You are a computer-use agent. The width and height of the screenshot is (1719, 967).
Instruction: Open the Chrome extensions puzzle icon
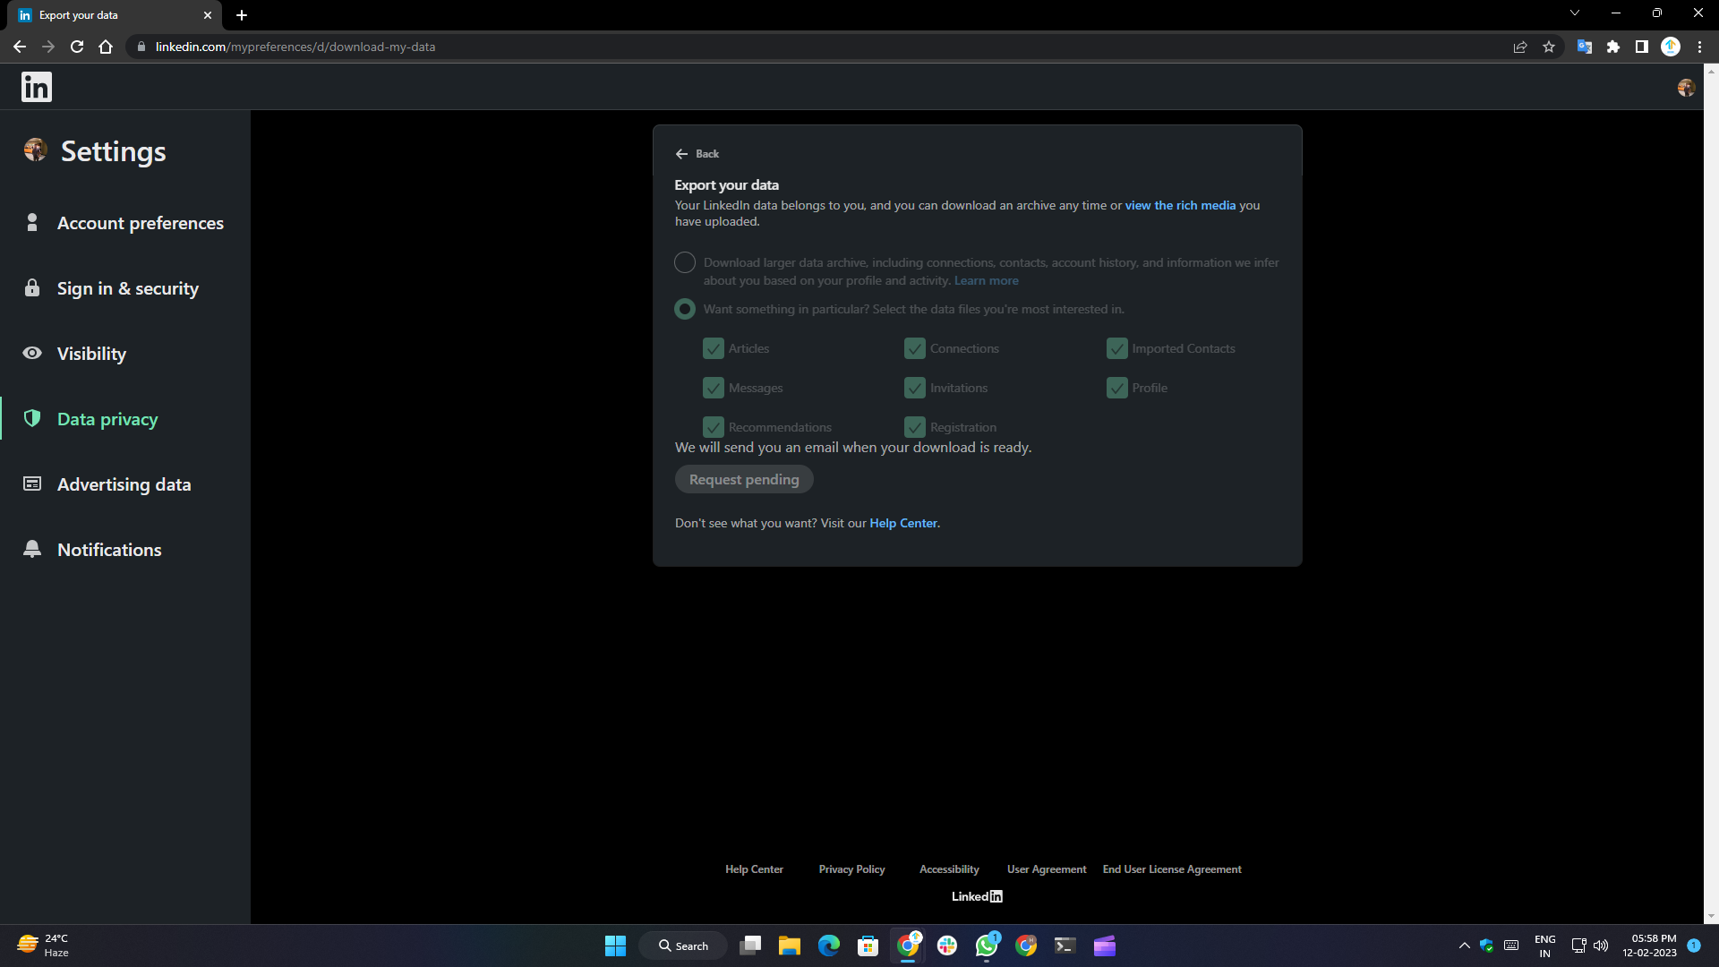tap(1612, 47)
